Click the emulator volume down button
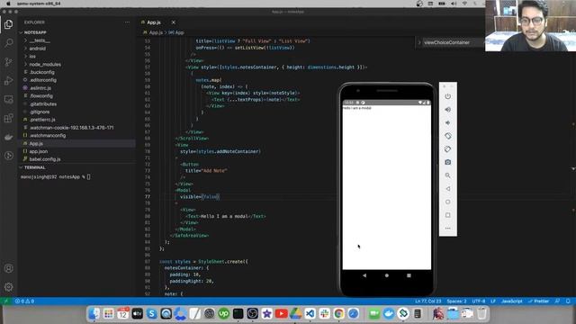 pos(448,122)
